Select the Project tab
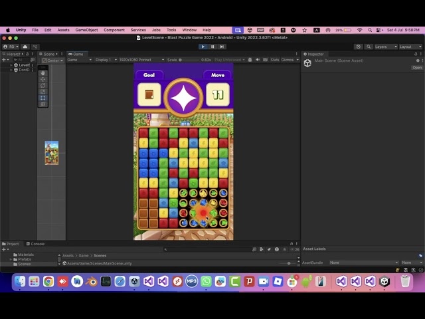The height and width of the screenshot is (319, 425). (11, 244)
